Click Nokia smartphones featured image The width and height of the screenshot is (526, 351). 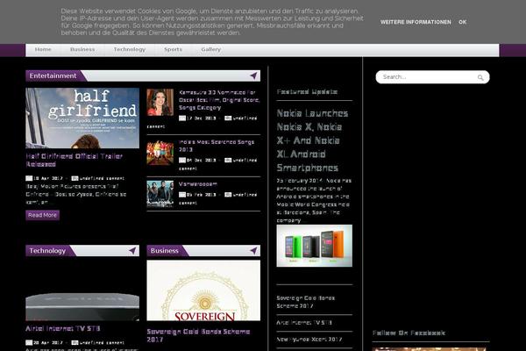pos(315,246)
